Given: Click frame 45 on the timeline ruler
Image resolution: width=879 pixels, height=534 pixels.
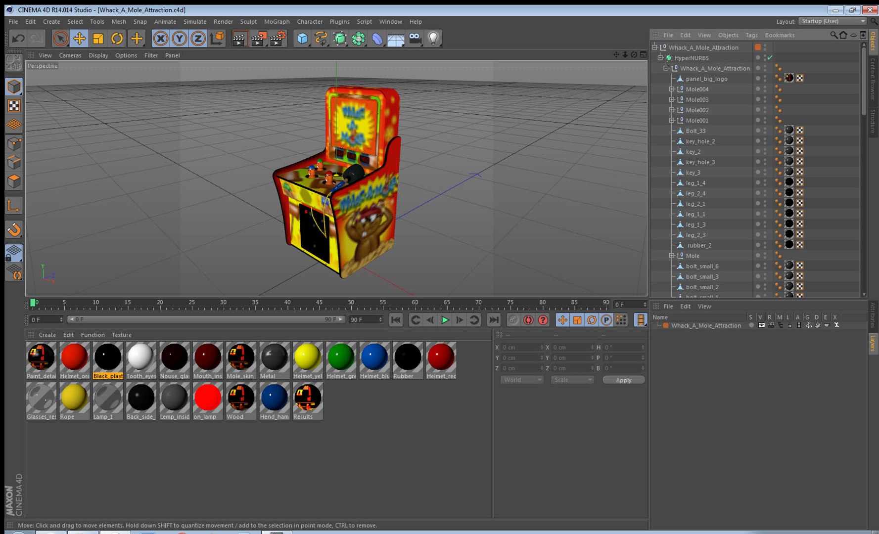Looking at the screenshot, I should 319,303.
